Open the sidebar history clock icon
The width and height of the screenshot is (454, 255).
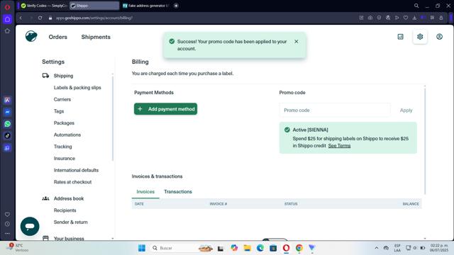(x=8, y=224)
